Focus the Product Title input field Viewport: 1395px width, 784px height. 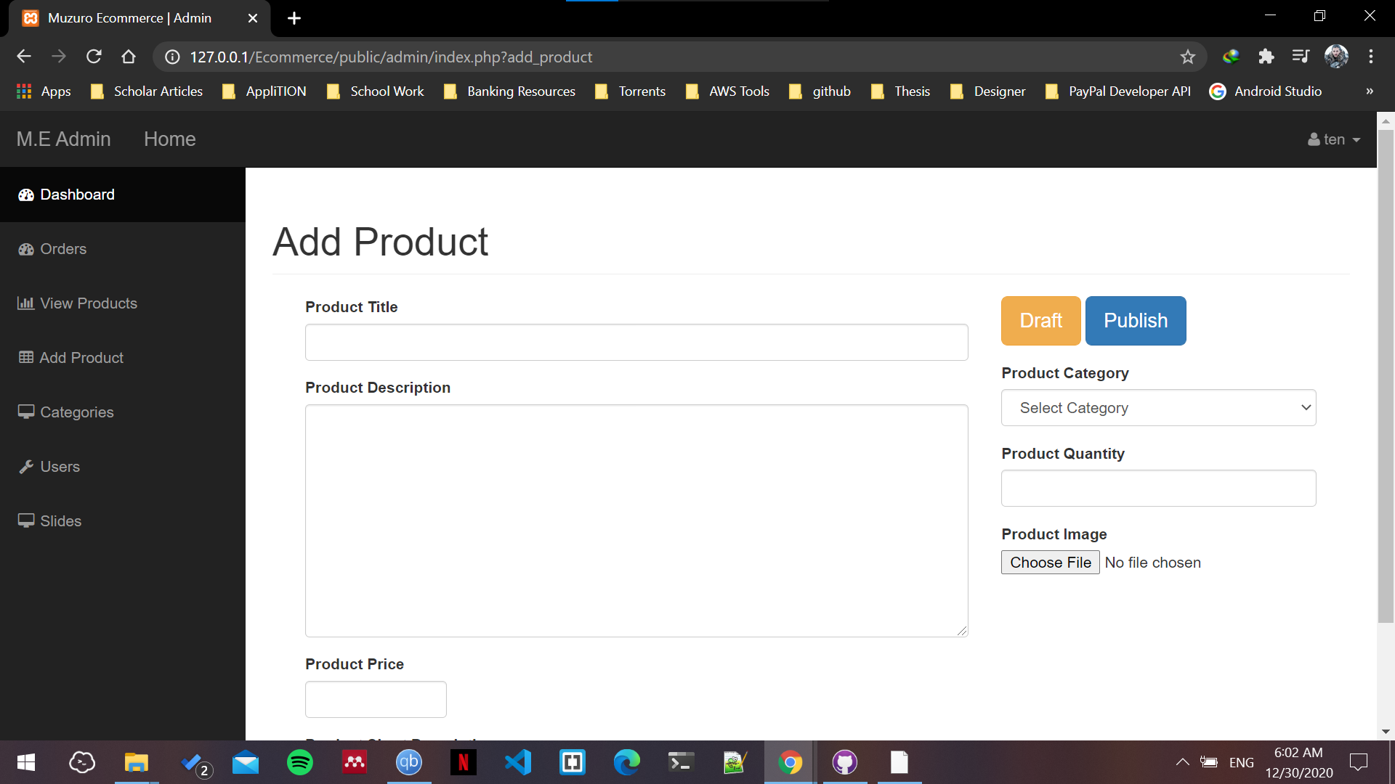[636, 343]
